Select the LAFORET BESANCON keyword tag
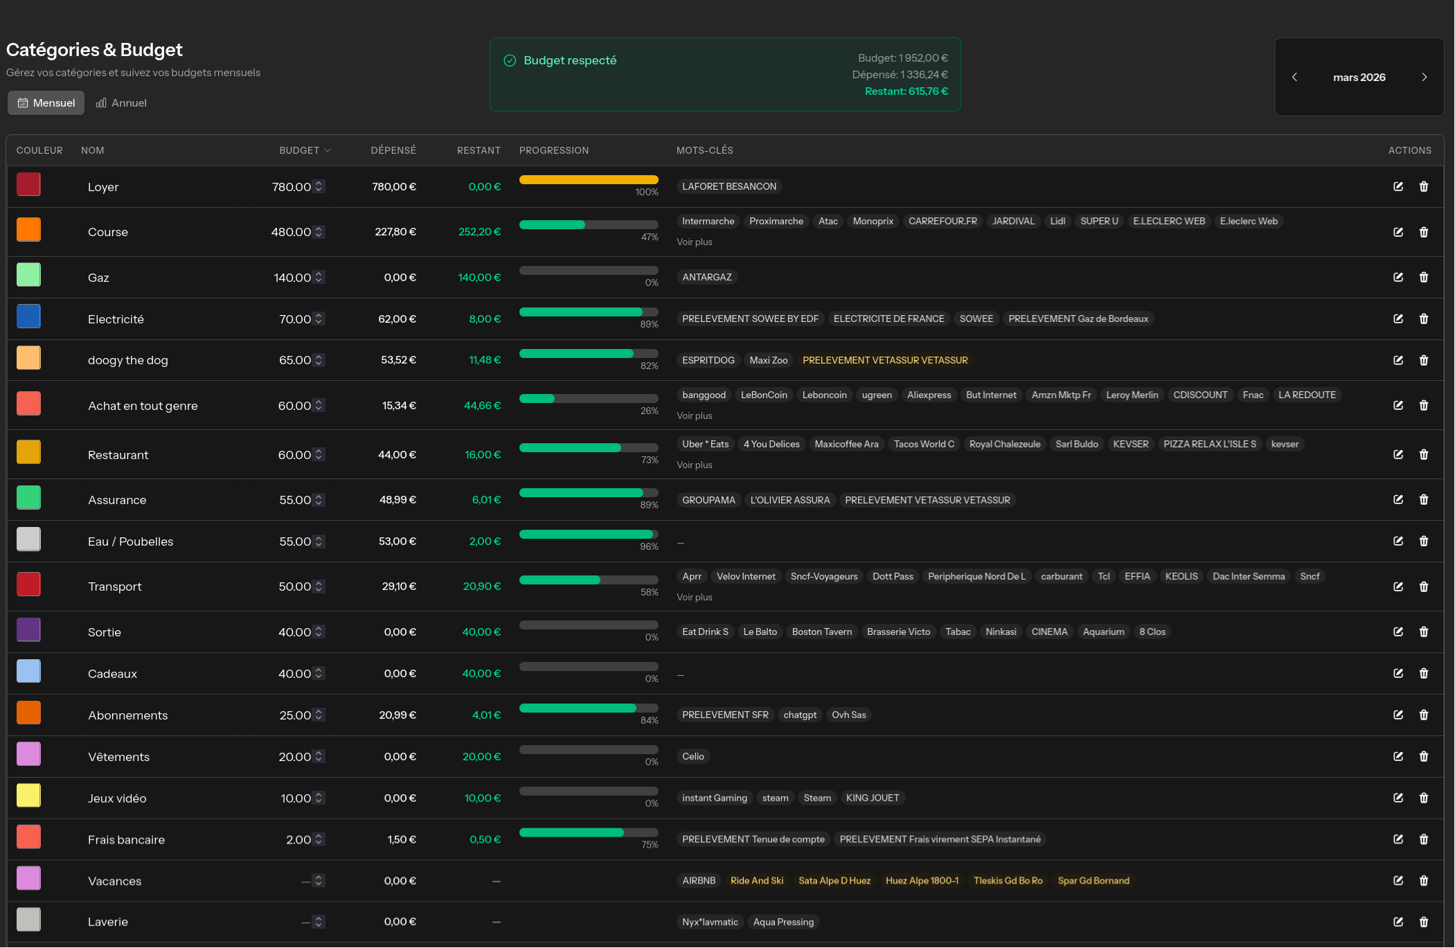The image size is (1455, 948). (x=729, y=186)
